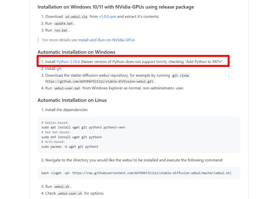Click the sudo dnf install command line

[x=71, y=137]
